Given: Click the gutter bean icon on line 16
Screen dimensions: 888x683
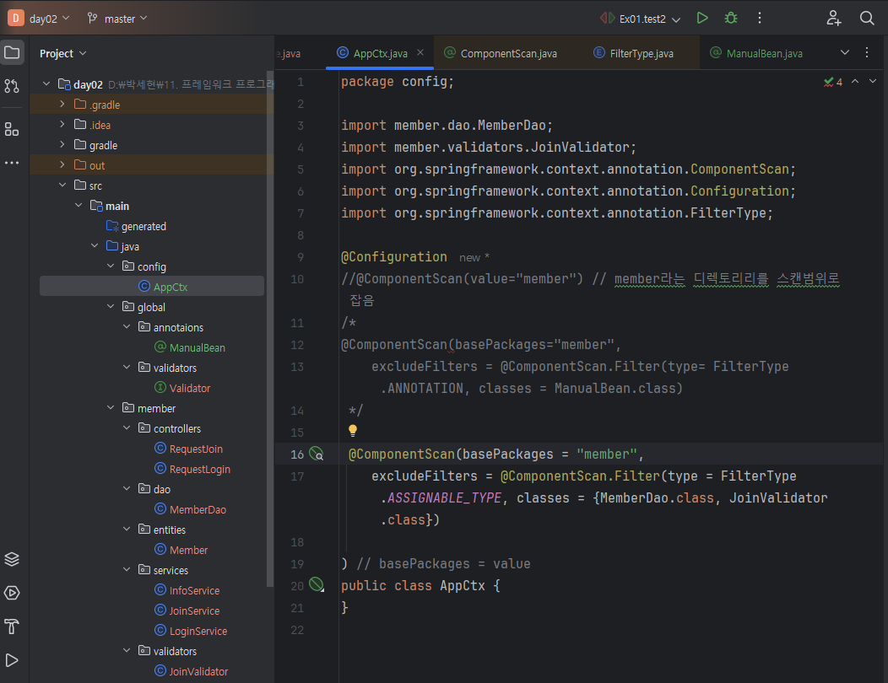Looking at the screenshot, I should [317, 454].
